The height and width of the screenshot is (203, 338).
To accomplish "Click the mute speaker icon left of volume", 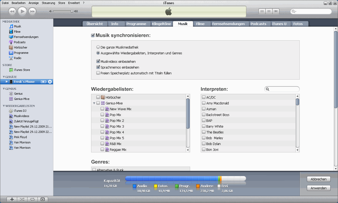I will [x=50, y=11].
